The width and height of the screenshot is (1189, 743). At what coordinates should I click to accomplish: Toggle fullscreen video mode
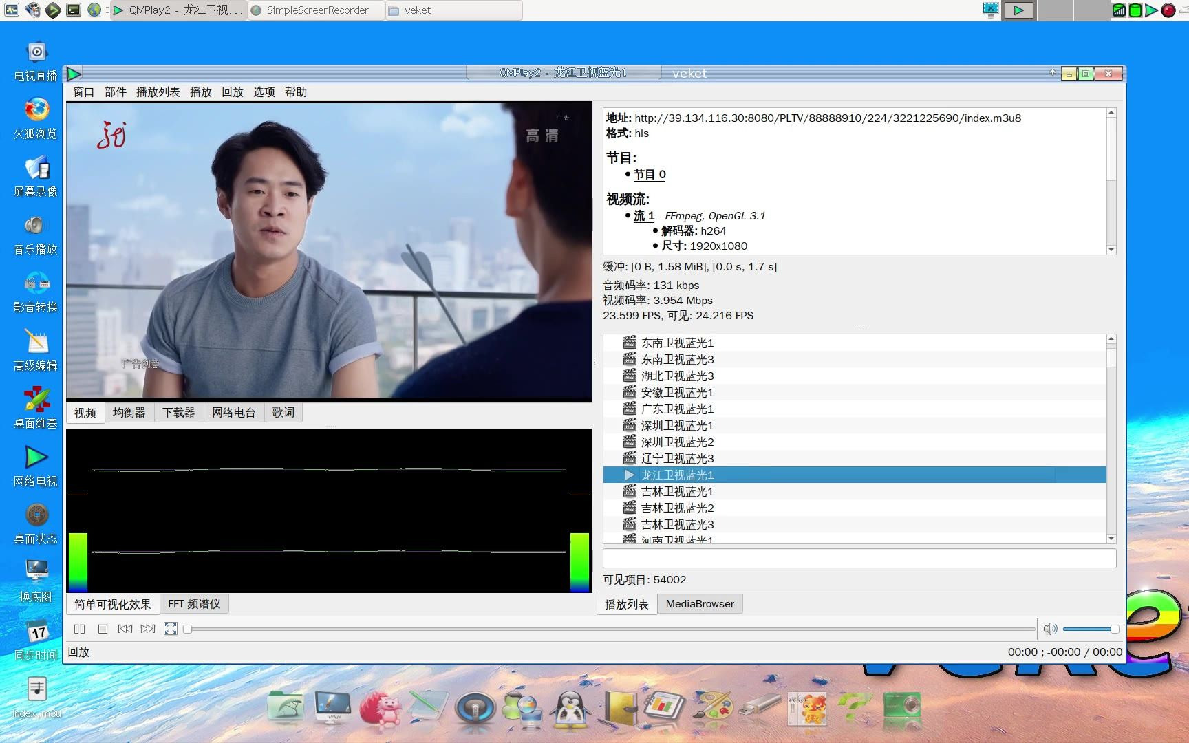pyautogui.click(x=171, y=629)
